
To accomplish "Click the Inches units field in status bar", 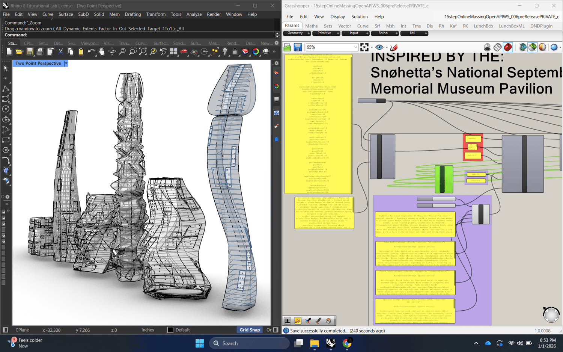I will tap(148, 330).
